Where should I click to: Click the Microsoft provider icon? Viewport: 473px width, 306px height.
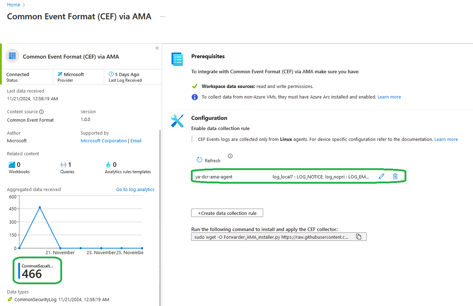coord(60,74)
